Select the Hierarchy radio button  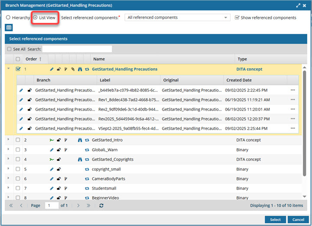tap(8, 18)
